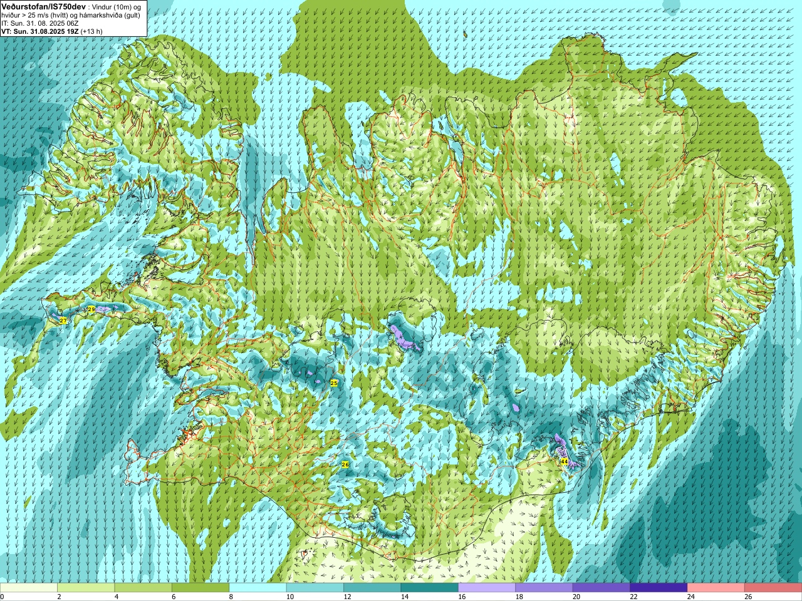The image size is (802, 601).
Task: Click the 2–4 m/s light green legend swatch
Action: point(86,588)
